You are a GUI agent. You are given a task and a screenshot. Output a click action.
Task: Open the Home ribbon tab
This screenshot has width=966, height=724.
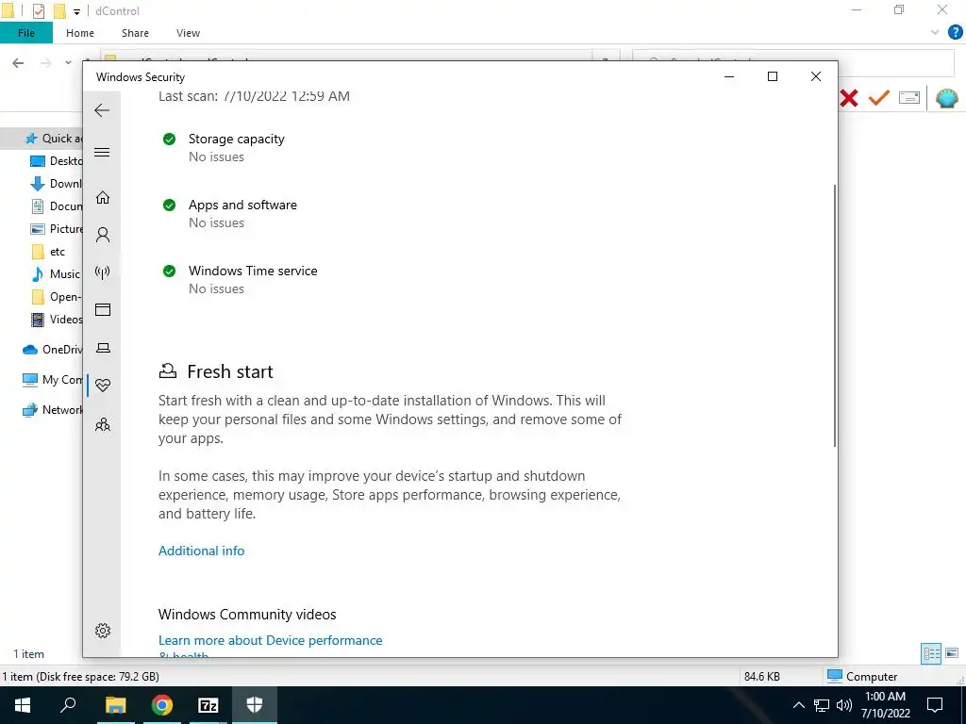coord(80,33)
